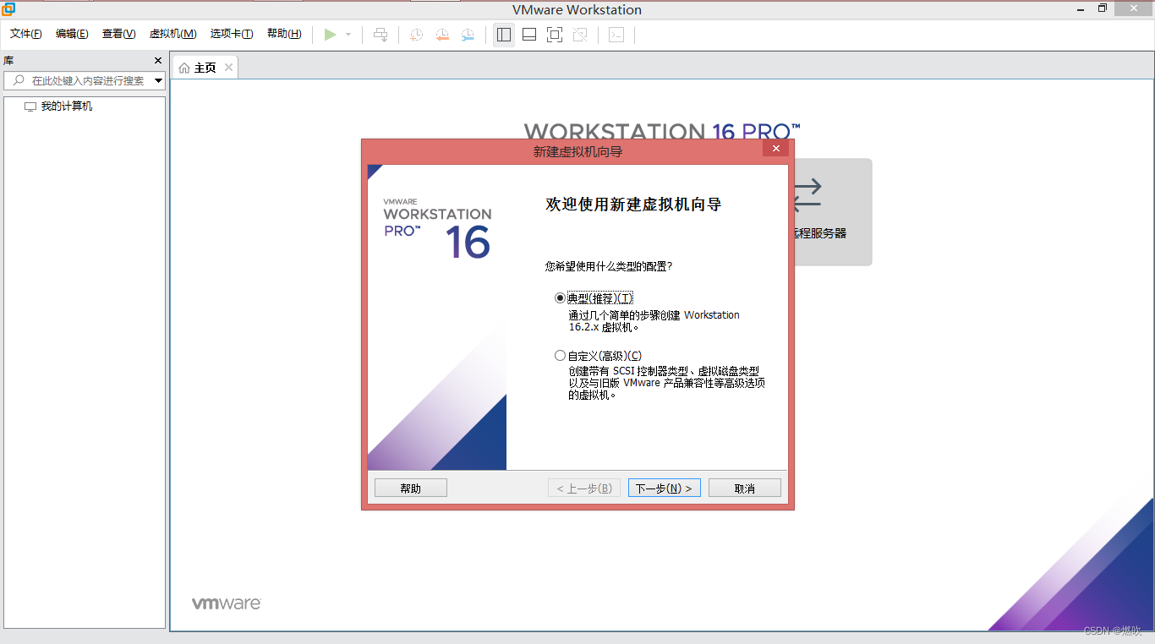Open the 虚拟机(M) menu
This screenshot has height=644, width=1155.
point(172,34)
